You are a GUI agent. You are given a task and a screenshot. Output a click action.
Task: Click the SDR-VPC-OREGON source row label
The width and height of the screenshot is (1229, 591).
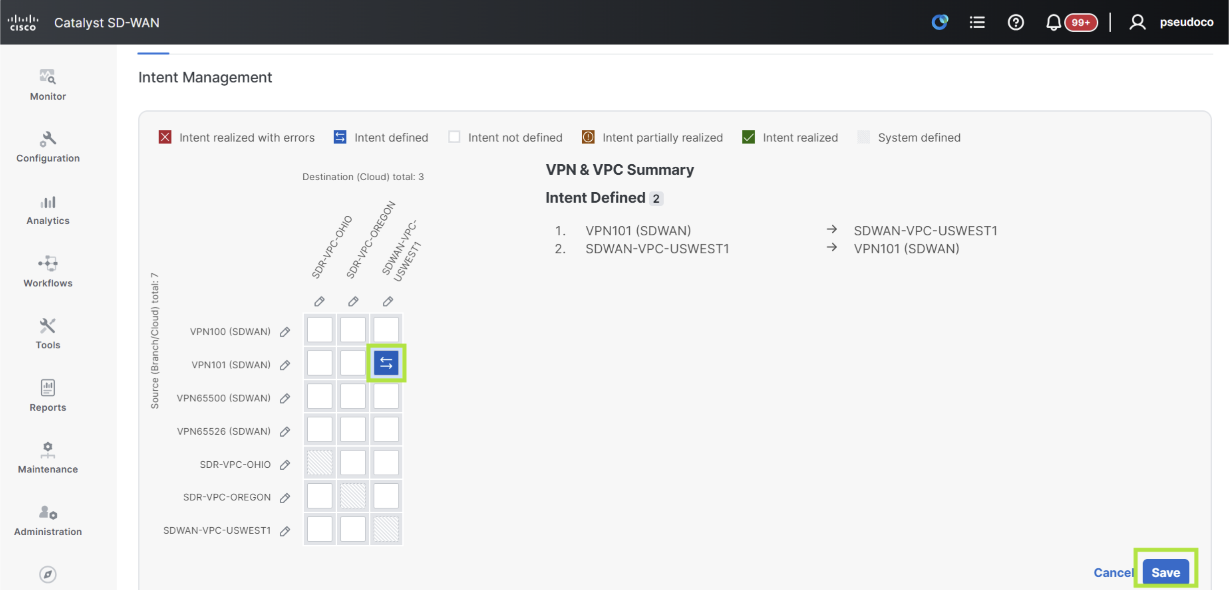(x=227, y=498)
